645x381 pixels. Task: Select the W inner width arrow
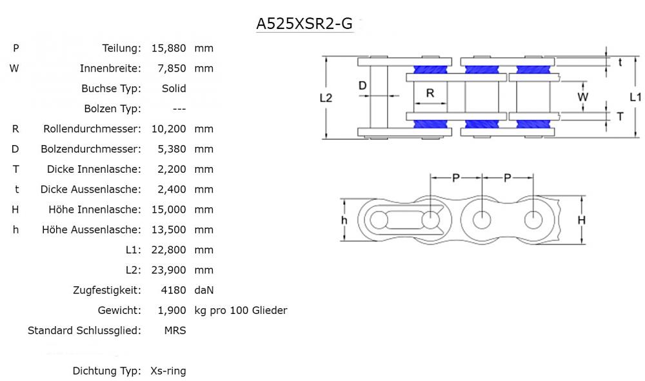click(x=584, y=97)
